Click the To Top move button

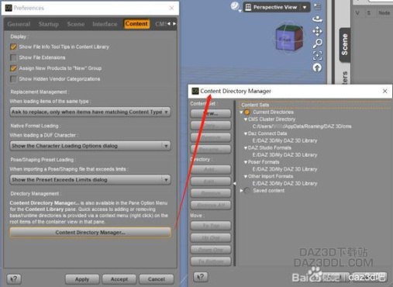point(211,226)
